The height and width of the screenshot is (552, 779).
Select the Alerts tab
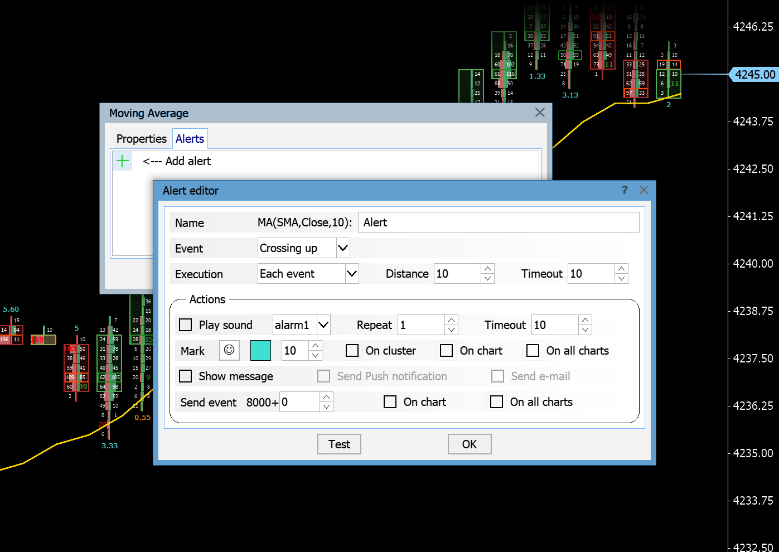190,139
